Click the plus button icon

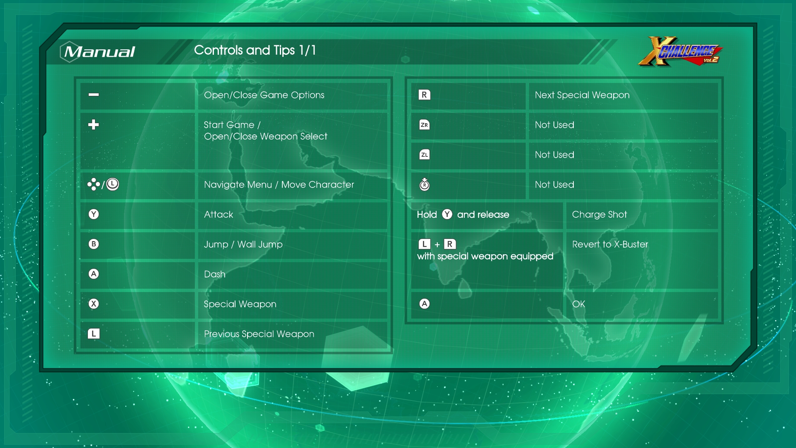[x=94, y=124]
